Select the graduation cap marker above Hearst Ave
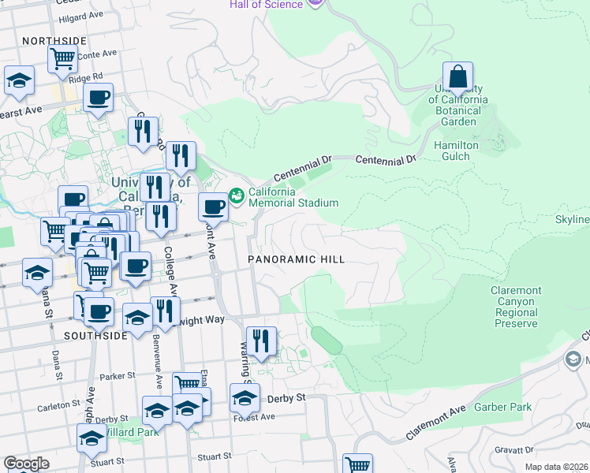 click(x=19, y=81)
